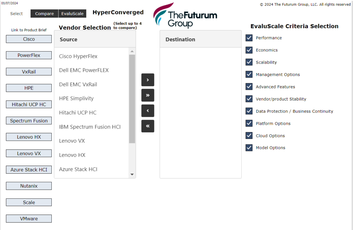Image resolution: width=353 pixels, height=230 pixels.
Task: Clear Destination using the double left arrow
Action: click(x=148, y=126)
